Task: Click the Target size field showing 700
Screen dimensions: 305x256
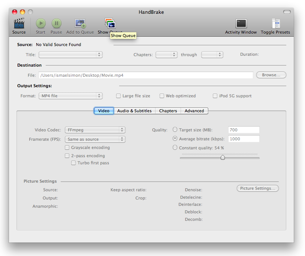Action: 244,130
